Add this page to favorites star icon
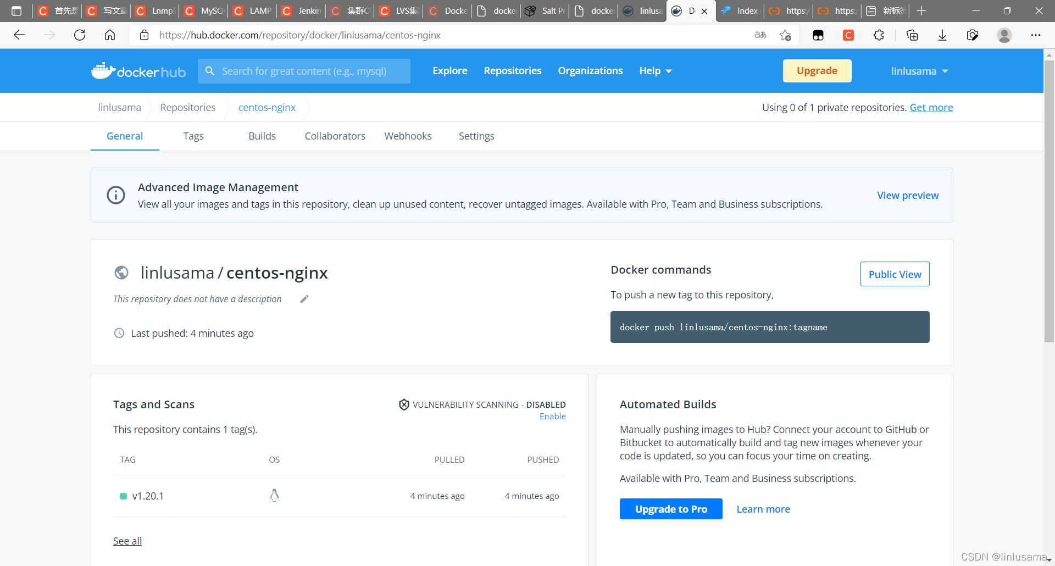Viewport: 1055px width, 566px height. 785,35
